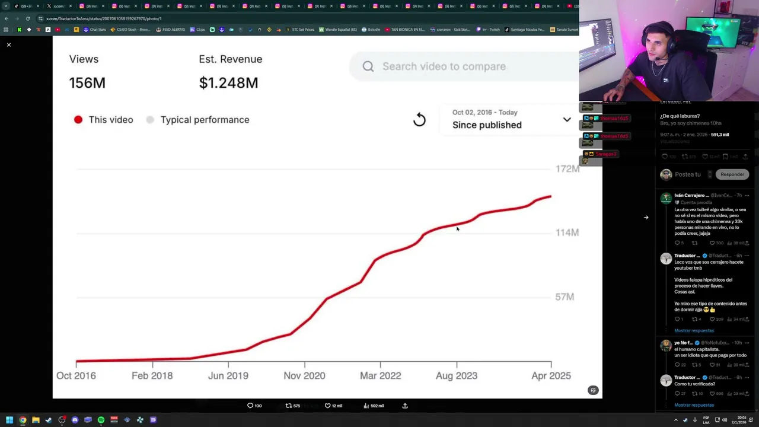759x427 pixels.
Task: Toggle the Typical performance legend series
Action: [x=198, y=120]
